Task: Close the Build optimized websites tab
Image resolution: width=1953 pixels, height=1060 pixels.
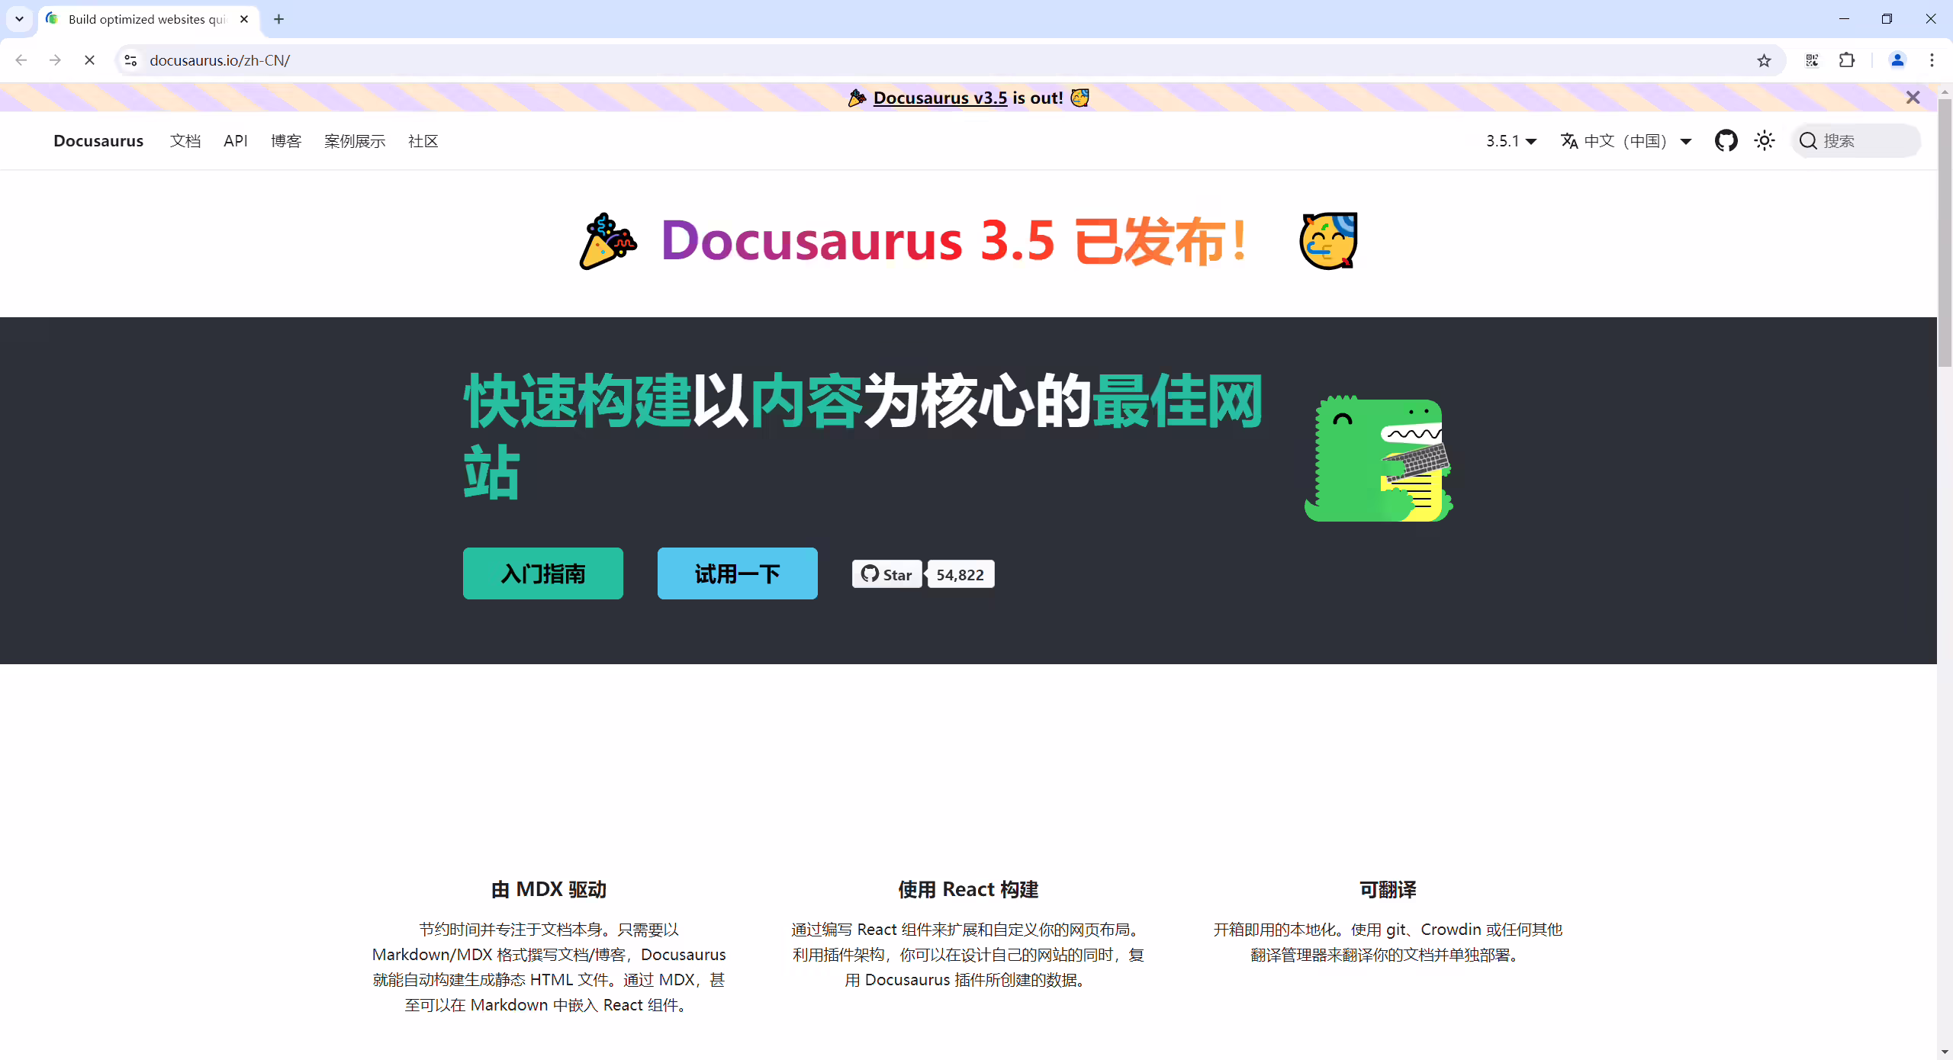Action: (244, 19)
